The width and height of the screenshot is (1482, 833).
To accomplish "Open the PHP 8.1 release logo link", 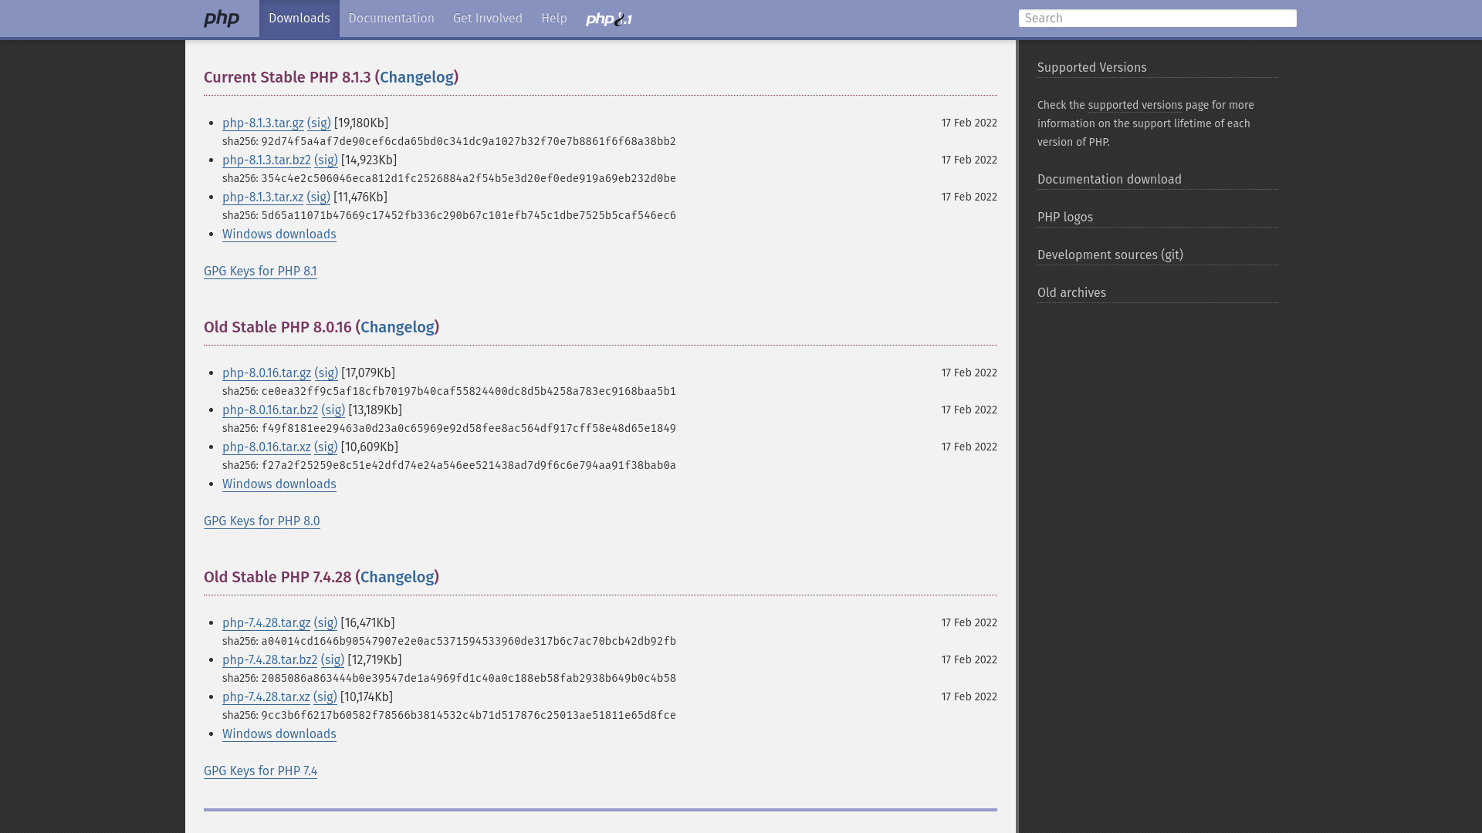I will (x=609, y=19).
